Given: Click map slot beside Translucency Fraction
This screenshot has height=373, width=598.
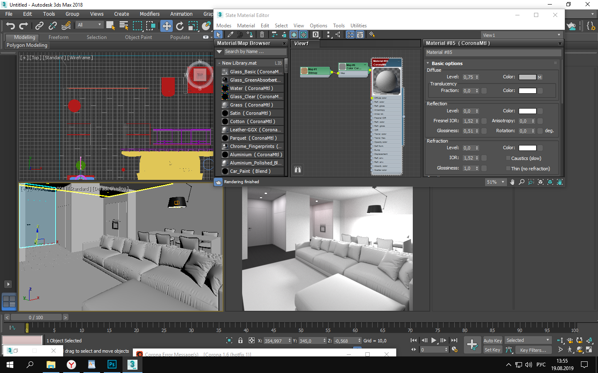Looking at the screenshot, I should tap(484, 91).
